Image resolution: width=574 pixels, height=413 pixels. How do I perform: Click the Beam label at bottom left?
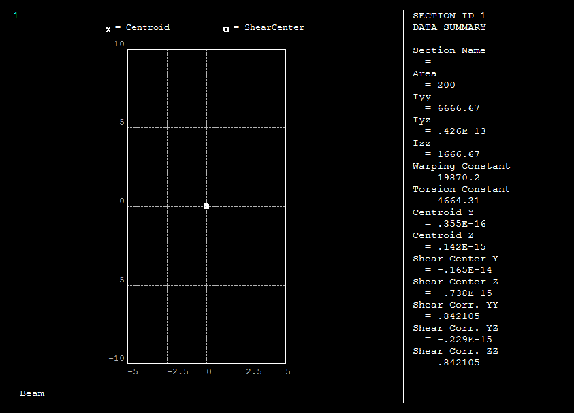[32, 393]
